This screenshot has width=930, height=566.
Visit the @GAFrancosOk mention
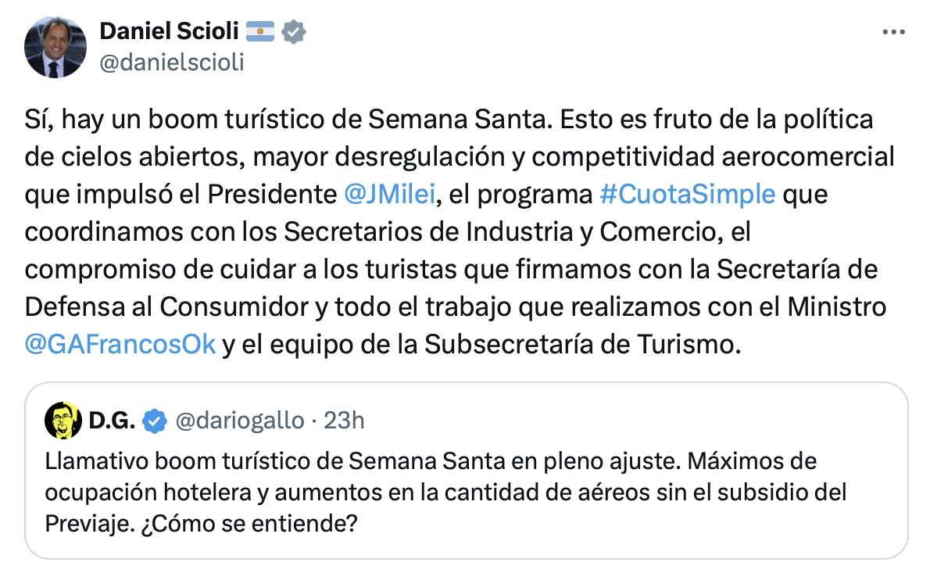(120, 345)
